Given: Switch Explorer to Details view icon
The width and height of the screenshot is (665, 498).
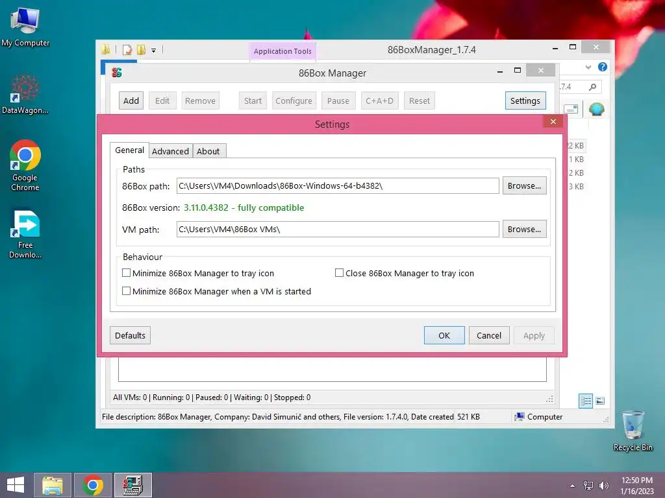Looking at the screenshot, I should pos(586,401).
